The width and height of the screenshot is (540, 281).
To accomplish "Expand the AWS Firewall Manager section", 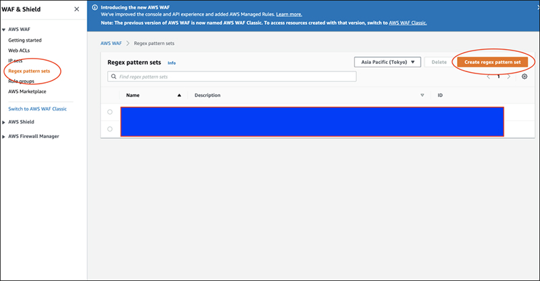I will coord(5,136).
